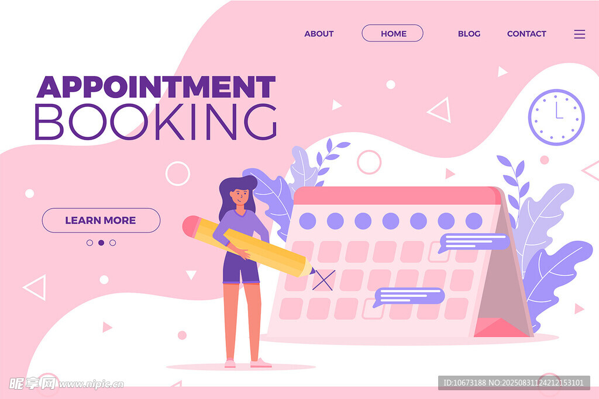Screen dimensions: 599x399
Task: Click the nipic.cn watermark logo
Action: tap(66, 383)
